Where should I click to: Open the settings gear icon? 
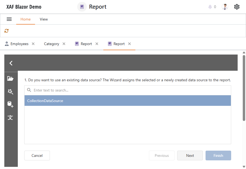pos(237,6)
